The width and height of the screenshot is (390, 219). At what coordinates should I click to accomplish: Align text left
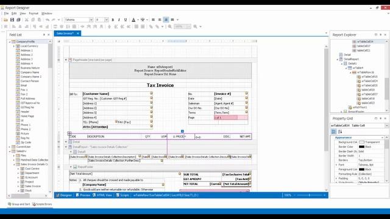coord(153,19)
